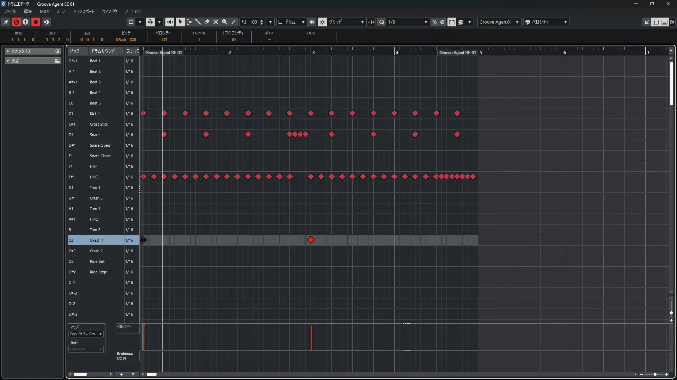Image resolution: width=677 pixels, height=380 pixels.
Task: Open the Pop Kit 3 drum map dropdown
Action: [x=86, y=334]
